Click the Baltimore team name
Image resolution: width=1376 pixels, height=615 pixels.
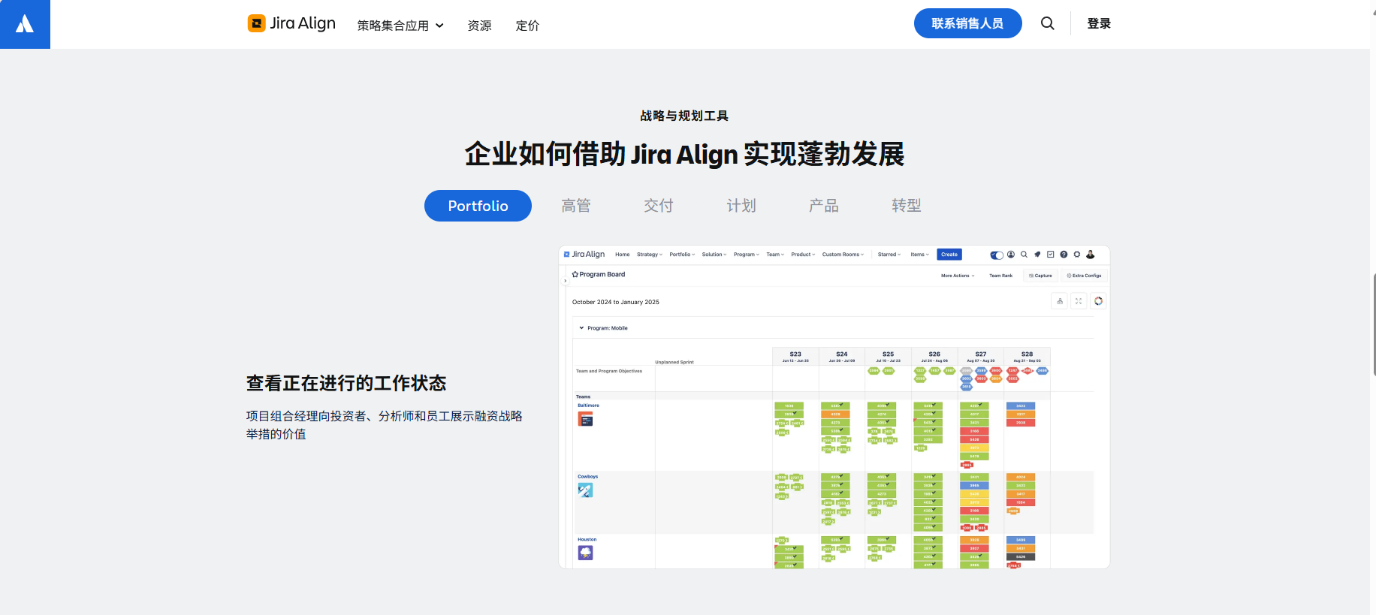[x=588, y=405]
